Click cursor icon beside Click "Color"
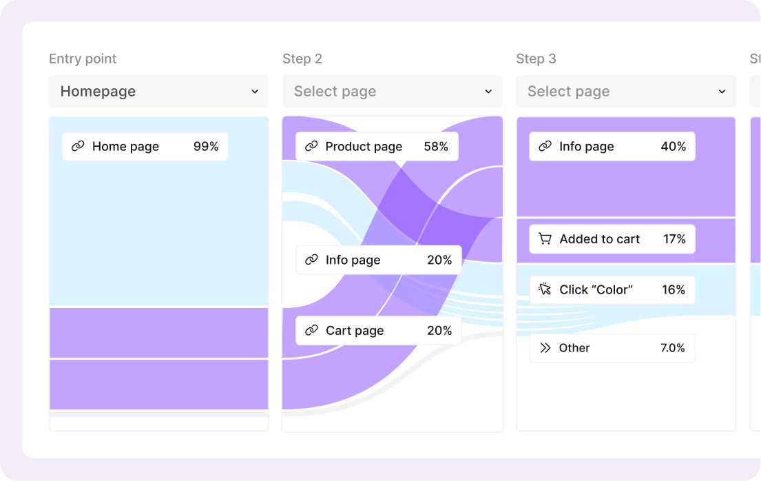Viewport: 761px width, 481px height. click(545, 289)
